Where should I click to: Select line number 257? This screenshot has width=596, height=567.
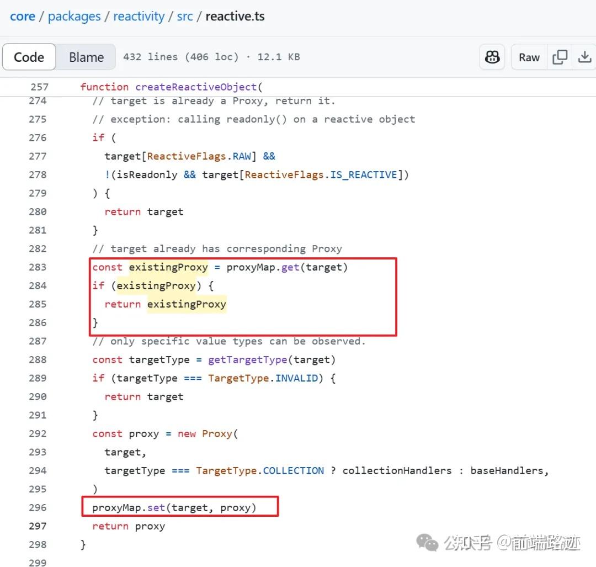39,87
